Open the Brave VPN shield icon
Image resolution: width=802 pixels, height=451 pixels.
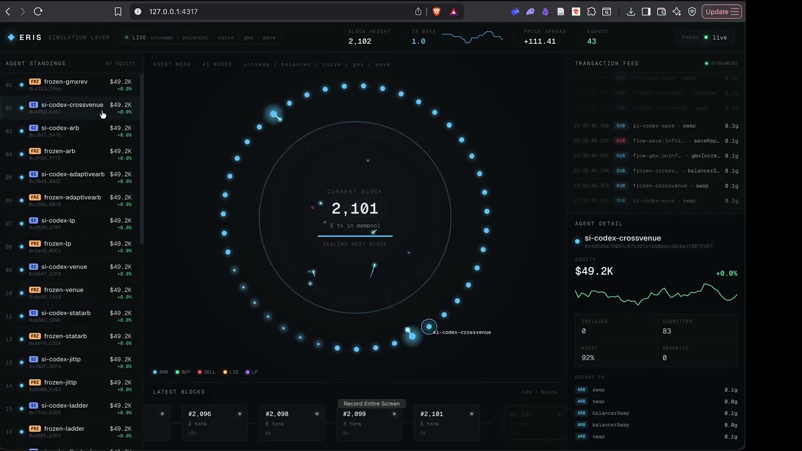(x=692, y=11)
